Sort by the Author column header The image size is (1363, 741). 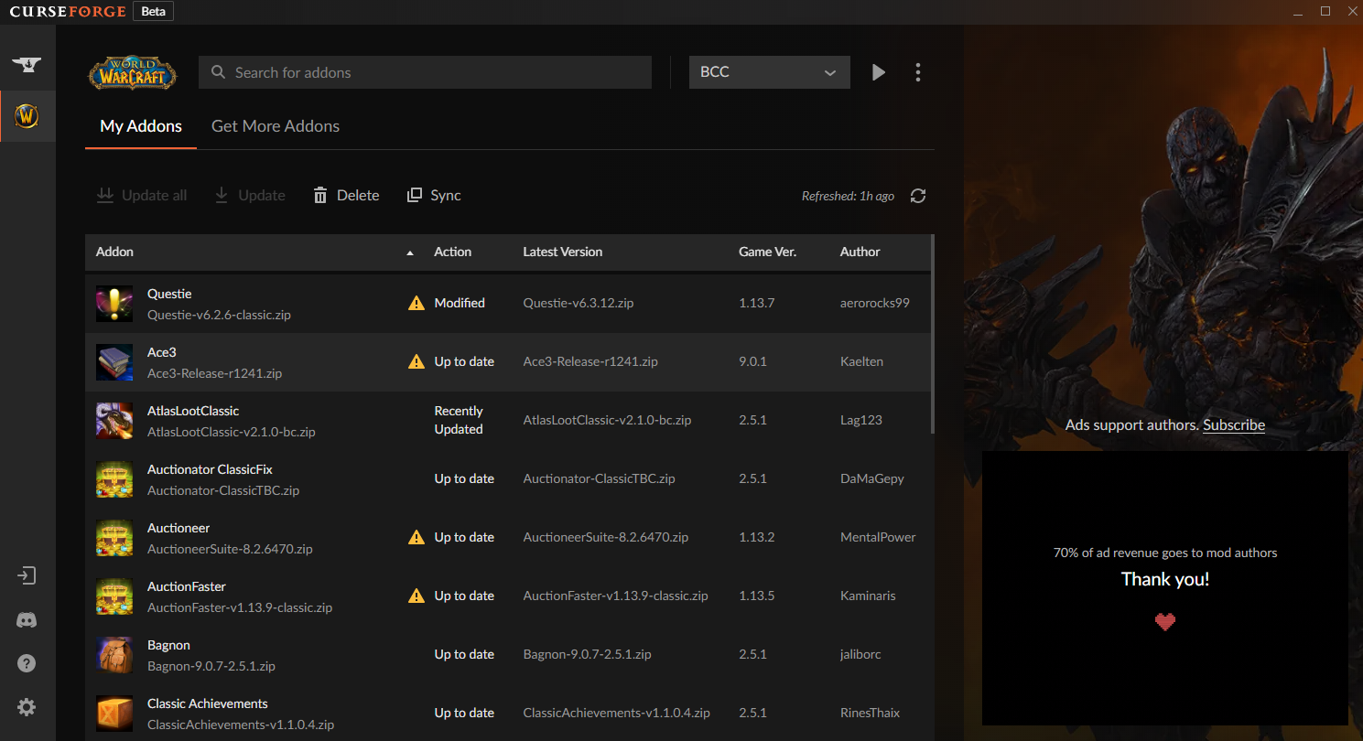pyautogui.click(x=860, y=252)
